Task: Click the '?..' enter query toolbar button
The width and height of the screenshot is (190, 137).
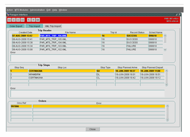Action: 29,20
